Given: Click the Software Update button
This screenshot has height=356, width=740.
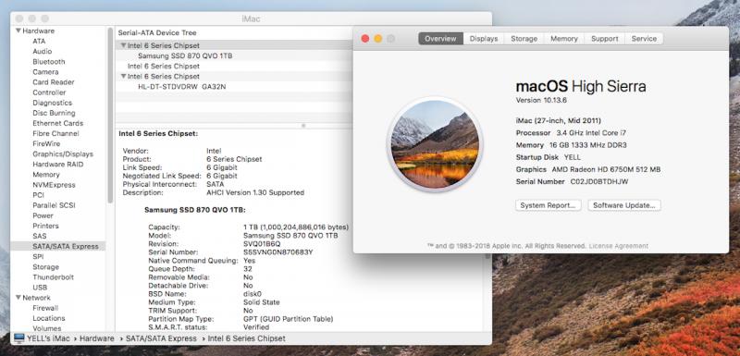Looking at the screenshot, I should 623,205.
